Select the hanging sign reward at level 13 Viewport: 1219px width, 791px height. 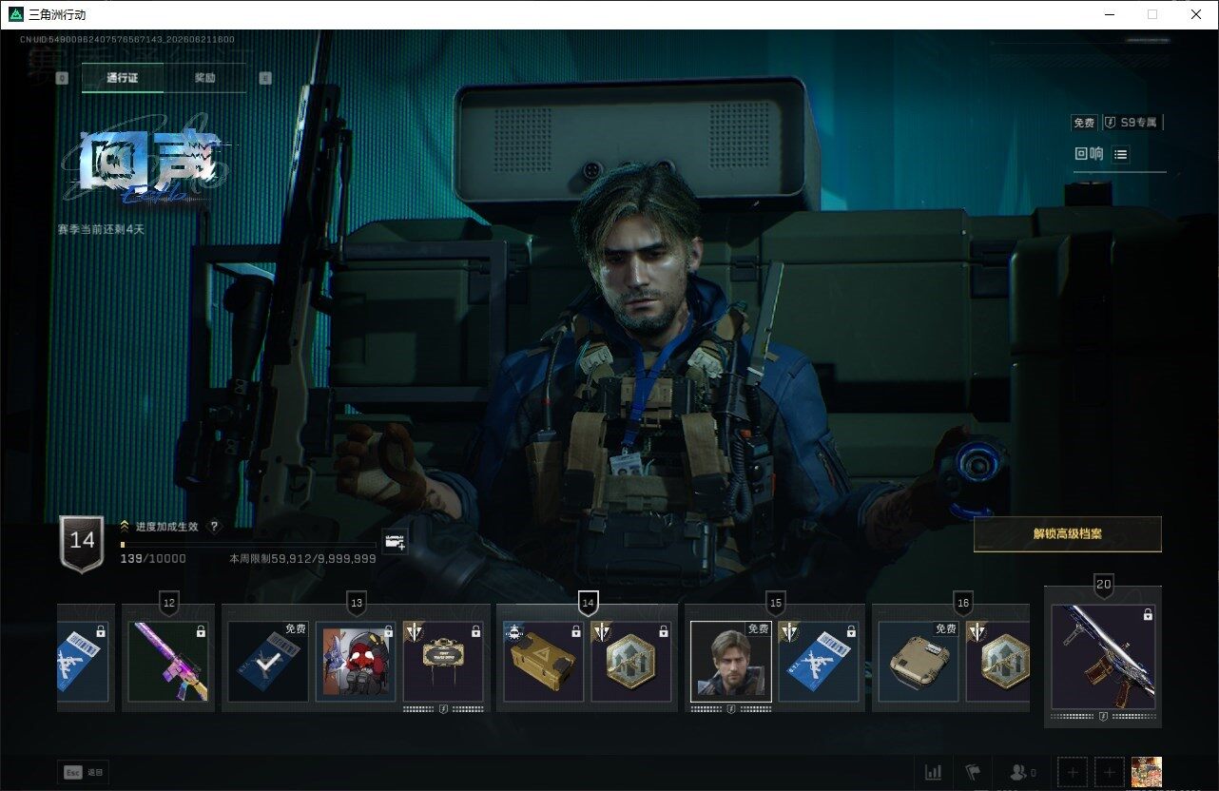pos(443,661)
